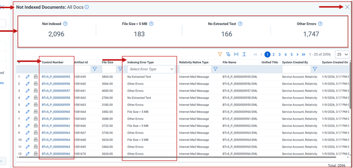Click the adjust row height icon
The width and height of the screenshot is (353, 168).
pos(244,54)
